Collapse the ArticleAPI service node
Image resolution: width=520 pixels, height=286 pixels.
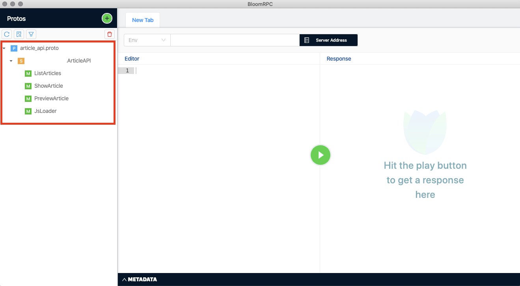pos(11,61)
